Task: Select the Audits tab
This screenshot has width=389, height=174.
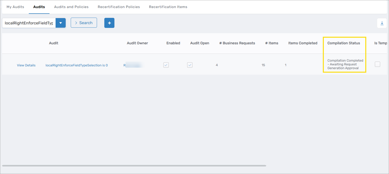Action: tap(39, 7)
